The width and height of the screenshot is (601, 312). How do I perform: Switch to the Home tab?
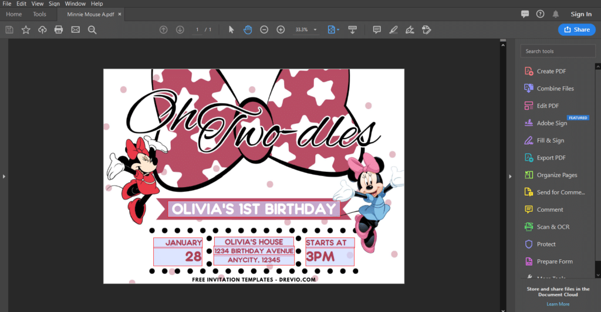[x=14, y=14]
